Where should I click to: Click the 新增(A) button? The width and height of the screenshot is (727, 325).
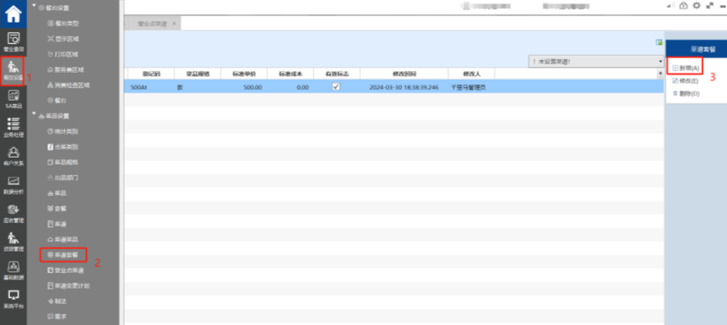[686, 68]
